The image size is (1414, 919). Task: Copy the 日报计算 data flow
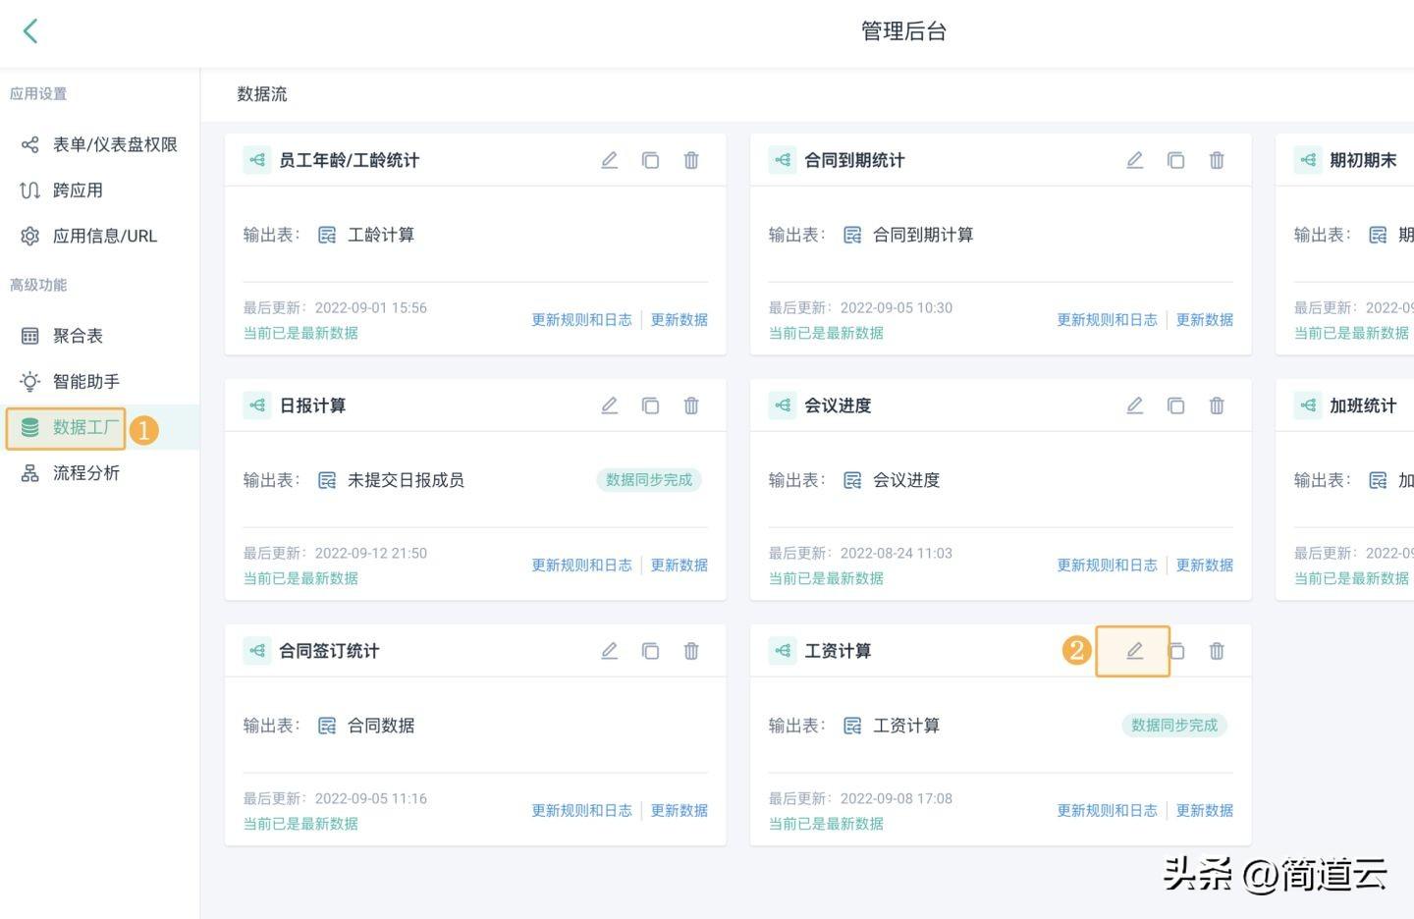click(x=650, y=405)
